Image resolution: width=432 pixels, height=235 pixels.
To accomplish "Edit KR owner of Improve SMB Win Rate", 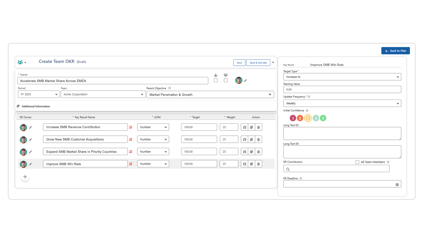I will click(30, 164).
